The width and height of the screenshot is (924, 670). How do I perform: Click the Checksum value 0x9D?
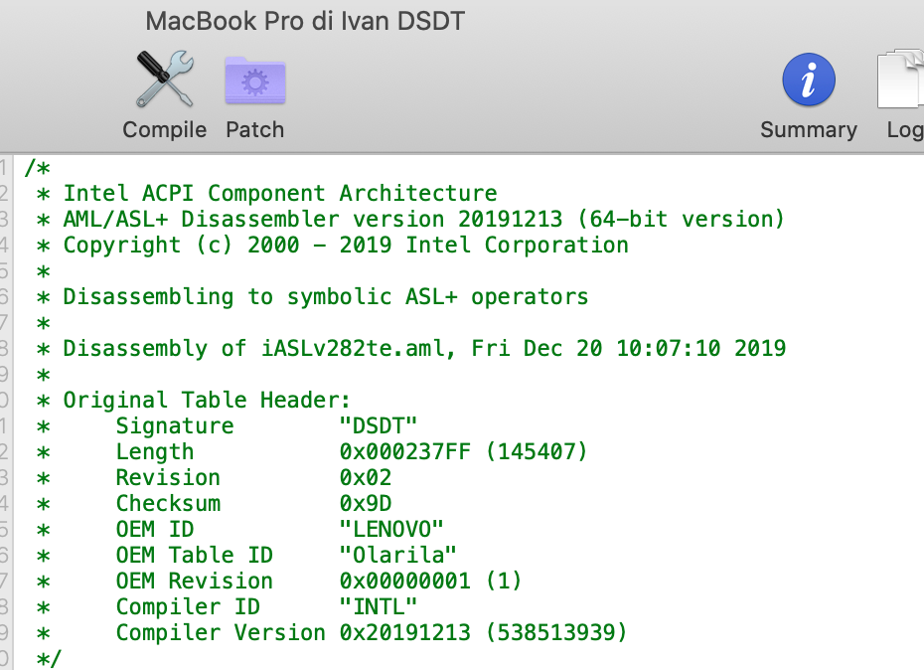(366, 504)
